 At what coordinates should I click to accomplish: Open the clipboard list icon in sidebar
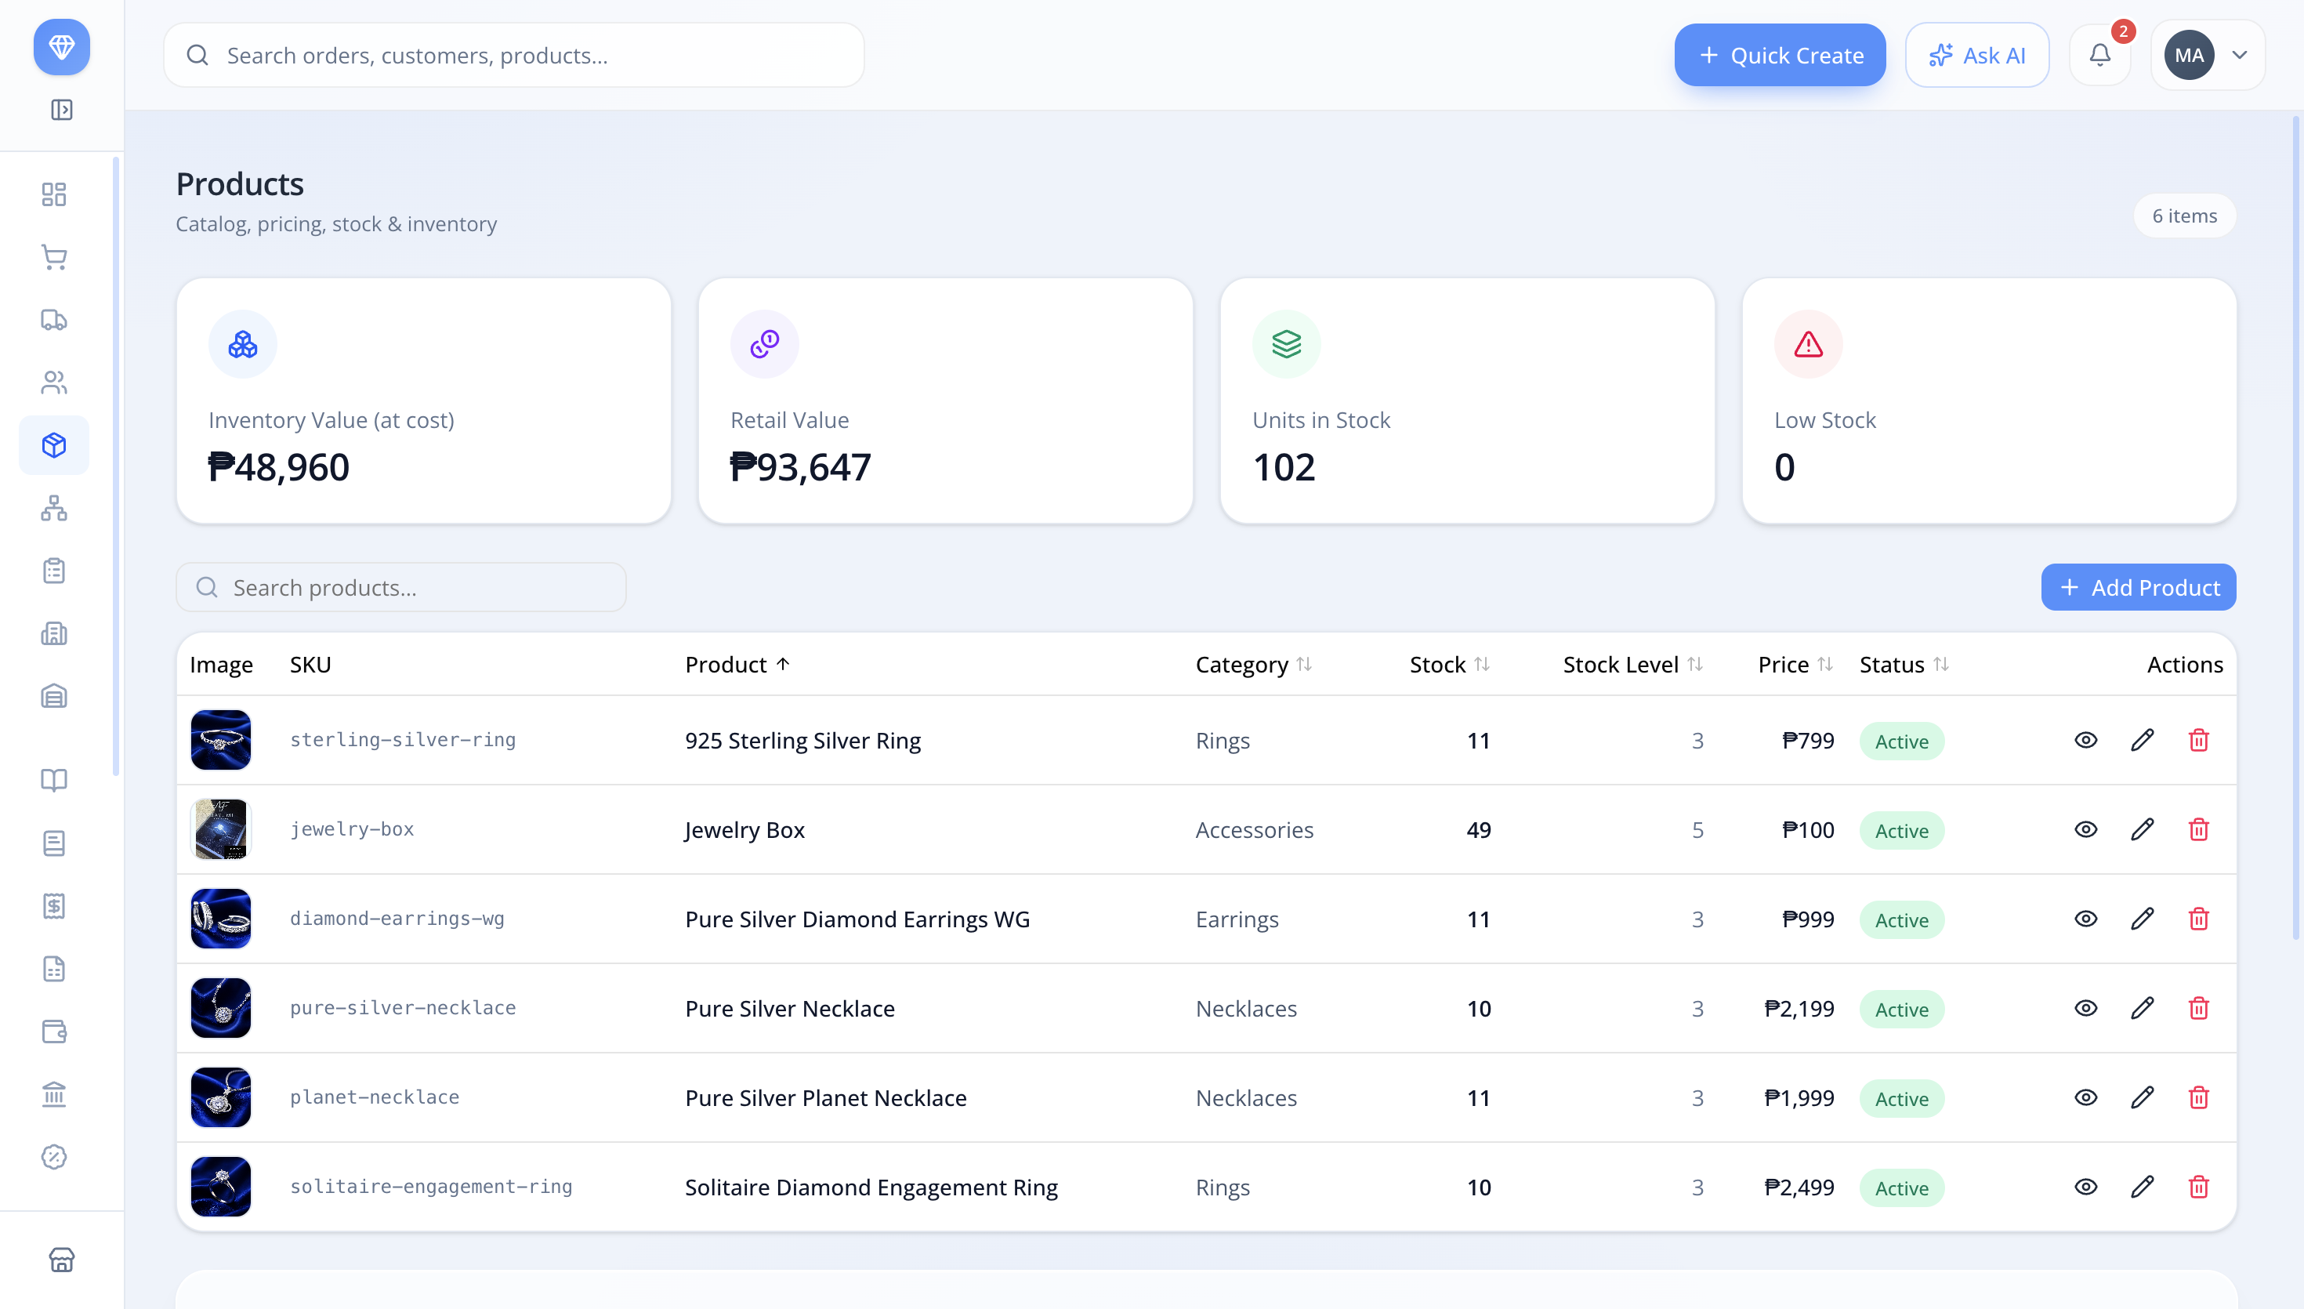(54, 571)
